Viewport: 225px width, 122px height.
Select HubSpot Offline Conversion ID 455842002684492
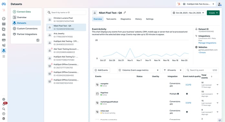pos(66,74)
